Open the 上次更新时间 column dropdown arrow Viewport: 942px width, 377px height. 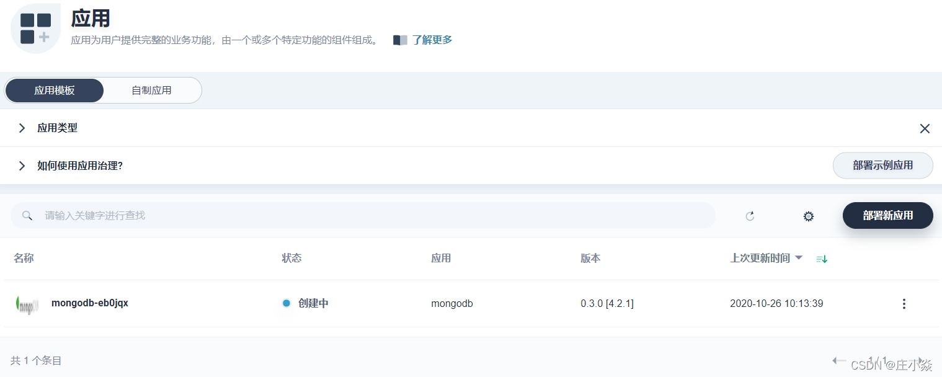tap(799, 257)
